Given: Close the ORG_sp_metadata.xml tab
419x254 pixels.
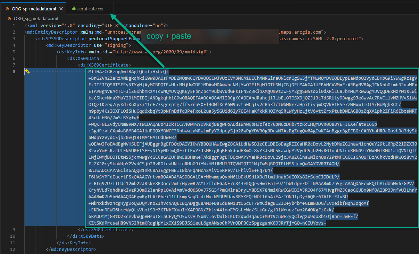Looking at the screenshot, I should [61, 9].
